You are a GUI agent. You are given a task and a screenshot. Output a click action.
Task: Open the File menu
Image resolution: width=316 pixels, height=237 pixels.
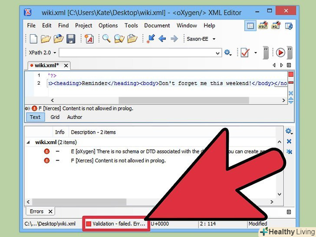point(31,26)
